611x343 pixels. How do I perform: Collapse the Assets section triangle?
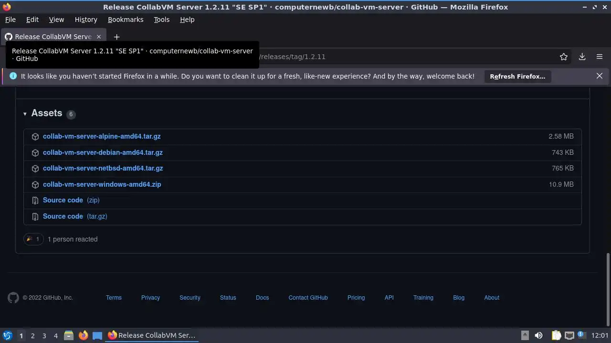[x=25, y=114]
